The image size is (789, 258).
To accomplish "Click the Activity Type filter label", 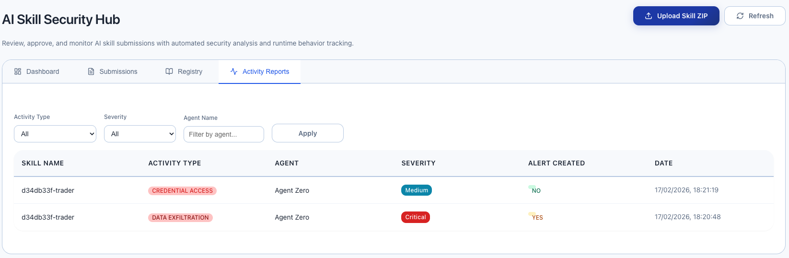I will tap(32, 117).
